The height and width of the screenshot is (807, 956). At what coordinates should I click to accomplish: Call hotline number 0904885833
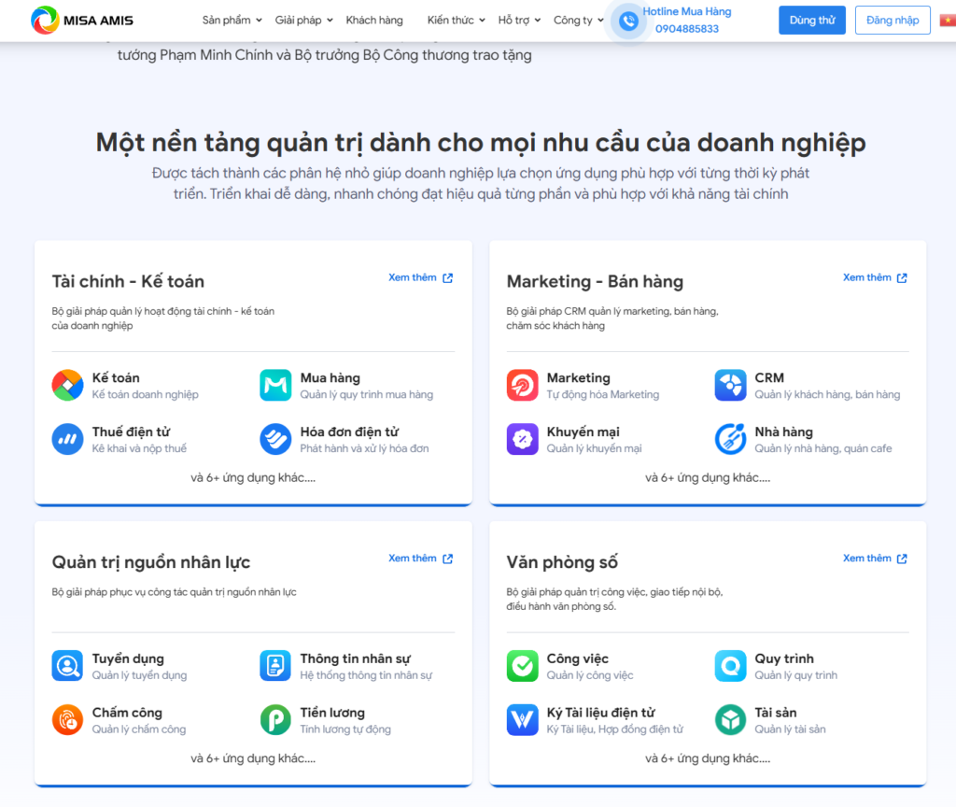687,29
